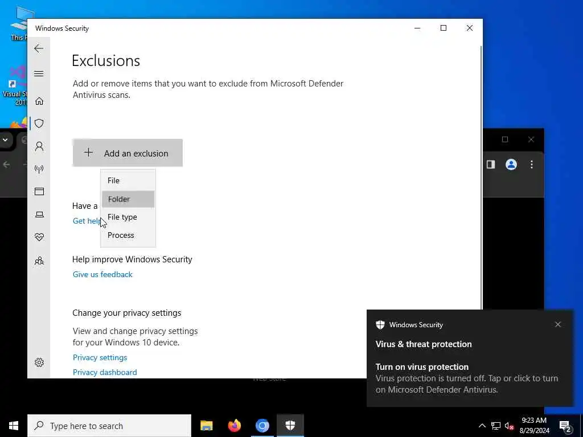Show hidden system tray icons
The height and width of the screenshot is (437, 583).
(482, 426)
